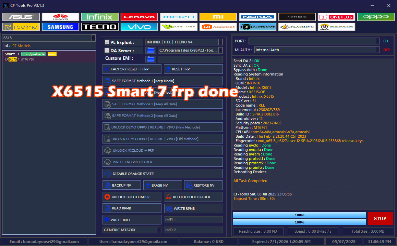Toggle the PL Exploit checkbox
The image size is (397, 246).
107,42
